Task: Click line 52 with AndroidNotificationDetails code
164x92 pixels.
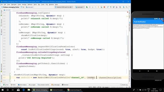Action: (69, 77)
